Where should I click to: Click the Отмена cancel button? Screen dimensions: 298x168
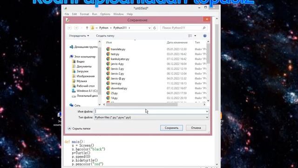(x=196, y=128)
